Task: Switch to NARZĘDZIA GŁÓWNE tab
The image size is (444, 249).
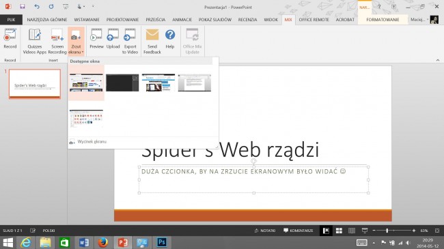Action: 47,20
